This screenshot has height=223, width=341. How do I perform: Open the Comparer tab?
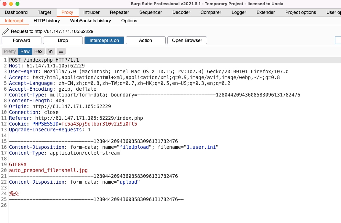(x=211, y=12)
